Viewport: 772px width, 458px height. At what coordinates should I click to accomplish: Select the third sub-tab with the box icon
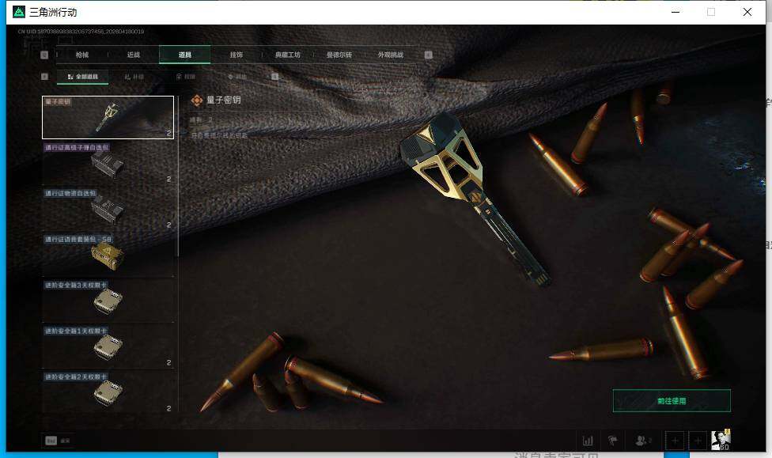pos(186,77)
